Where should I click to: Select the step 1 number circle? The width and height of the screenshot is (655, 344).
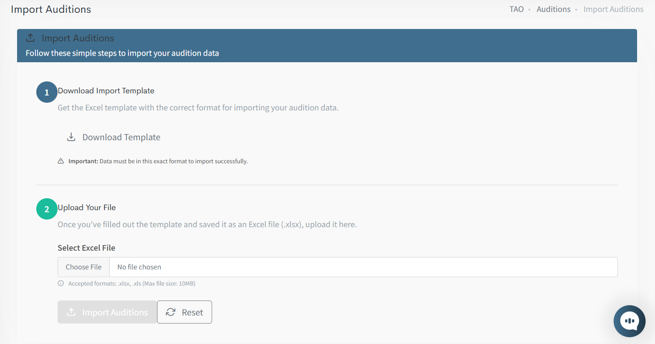(x=47, y=92)
